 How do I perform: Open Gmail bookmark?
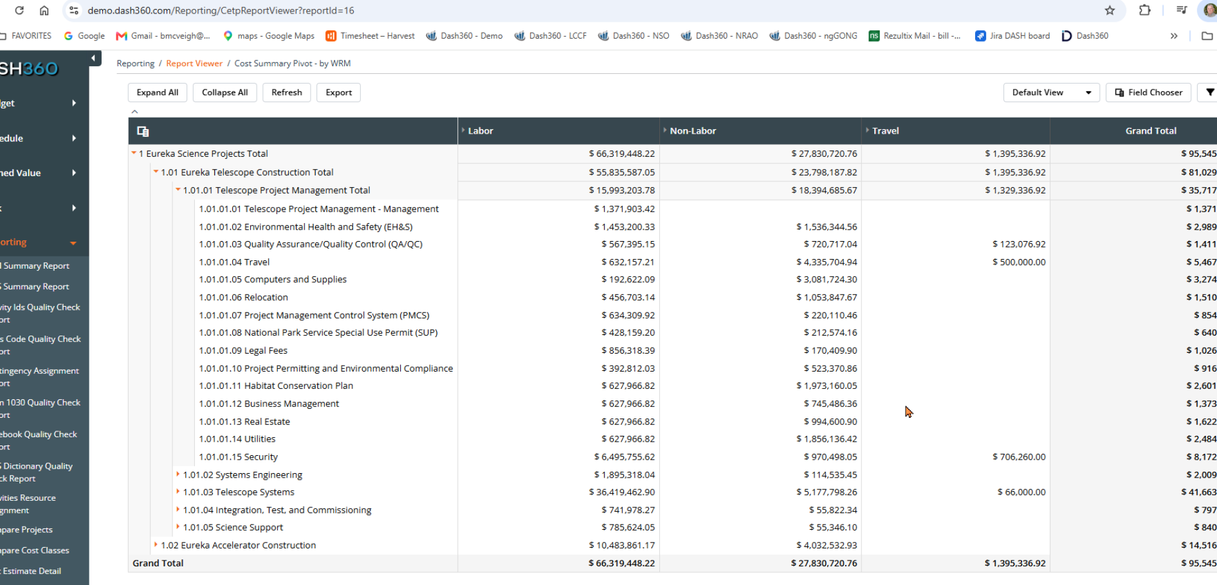point(163,36)
